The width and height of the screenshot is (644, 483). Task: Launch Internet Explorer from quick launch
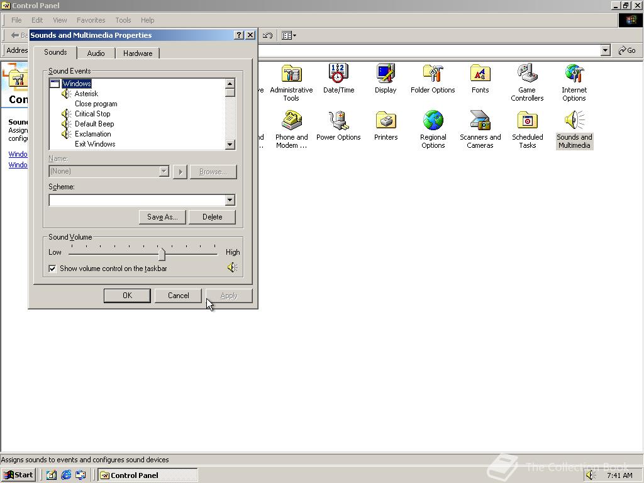(66, 475)
